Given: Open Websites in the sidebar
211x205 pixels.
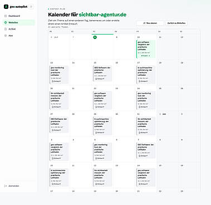Looking at the screenshot, I should tap(18, 22).
